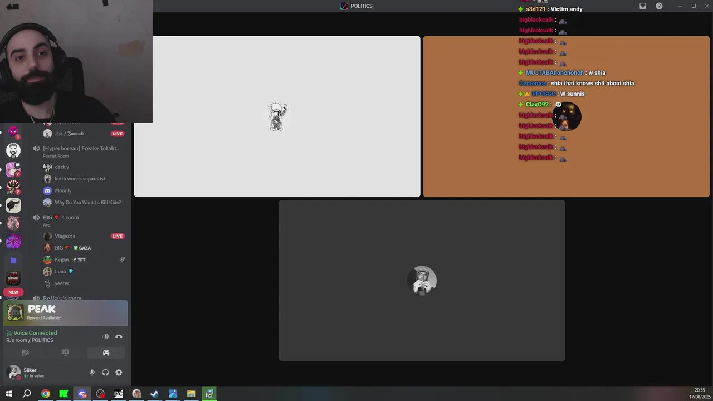Select orange participant video tile avatar

(x=567, y=117)
